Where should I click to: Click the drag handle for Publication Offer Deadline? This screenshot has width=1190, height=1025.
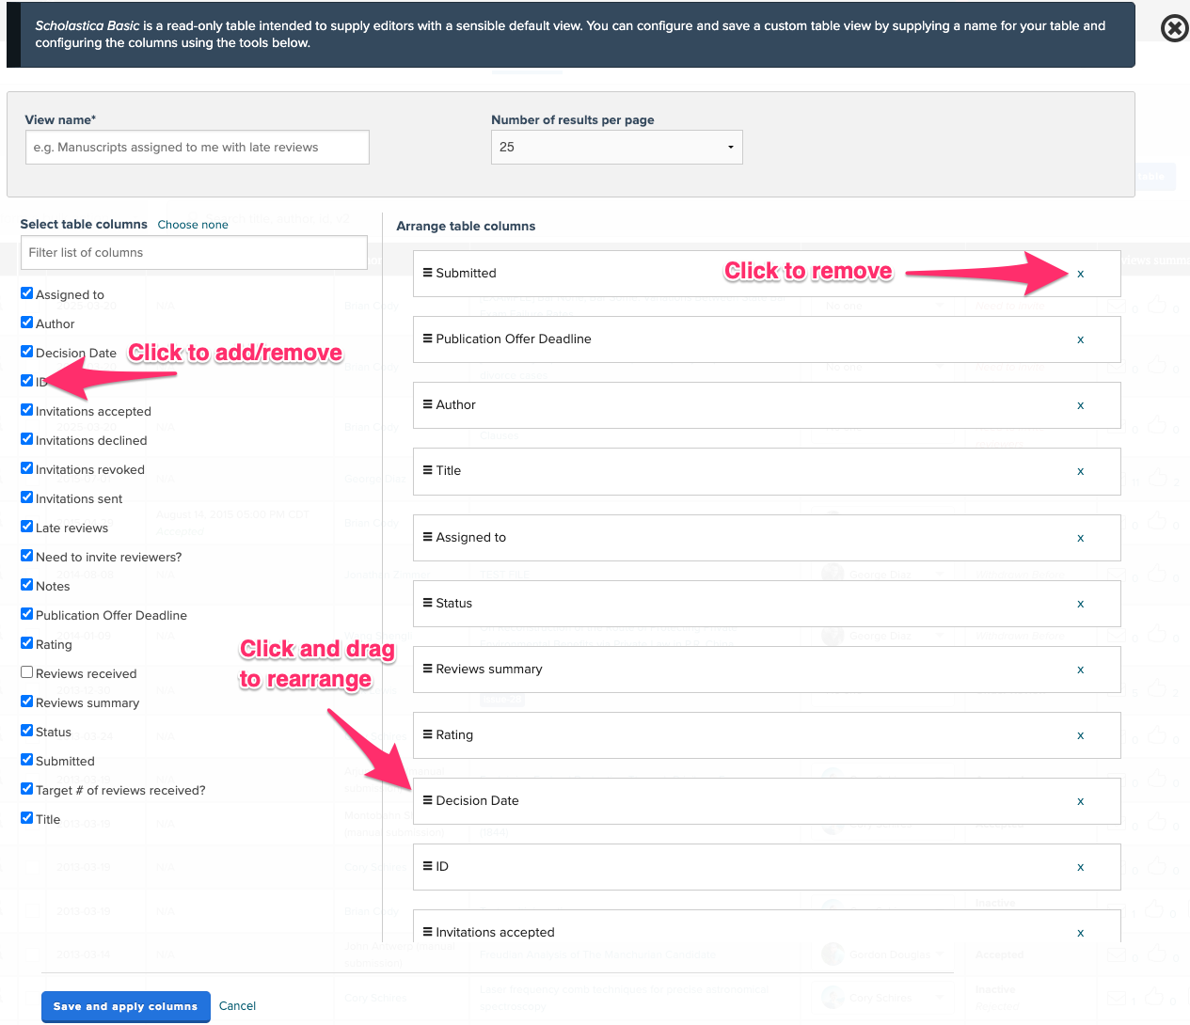427,339
